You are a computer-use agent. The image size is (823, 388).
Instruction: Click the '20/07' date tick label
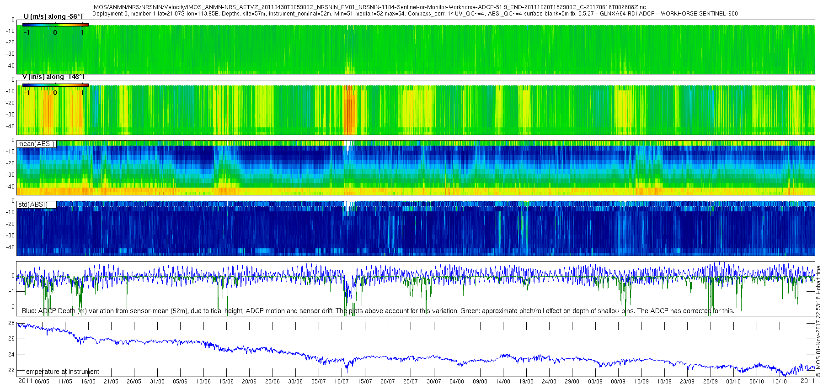[x=388, y=382]
